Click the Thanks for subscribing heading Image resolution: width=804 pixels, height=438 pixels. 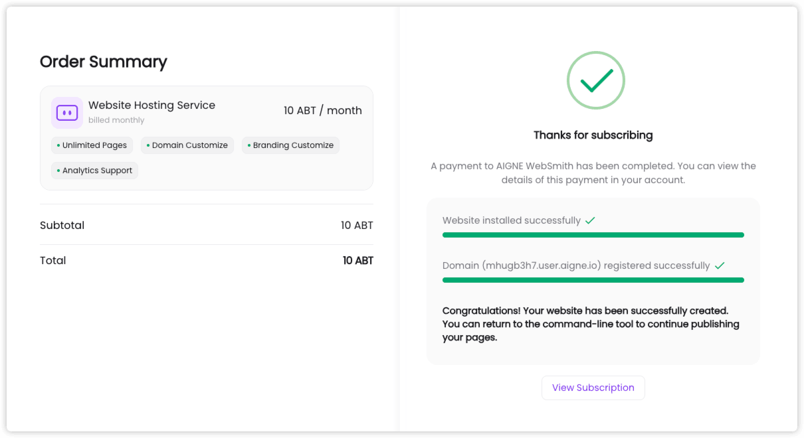pyautogui.click(x=593, y=135)
